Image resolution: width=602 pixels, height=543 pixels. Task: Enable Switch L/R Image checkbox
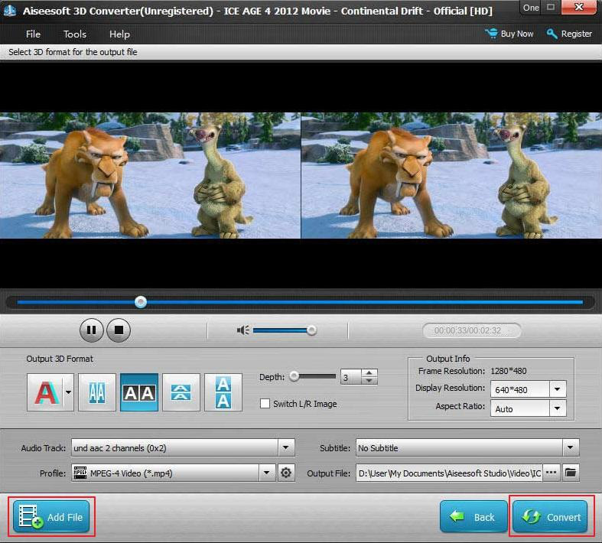click(265, 404)
